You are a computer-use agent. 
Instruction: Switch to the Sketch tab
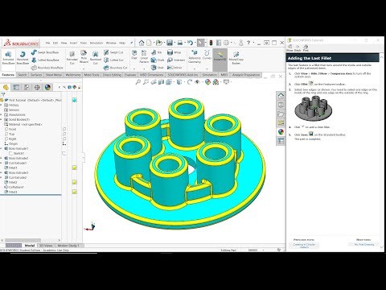click(x=23, y=75)
